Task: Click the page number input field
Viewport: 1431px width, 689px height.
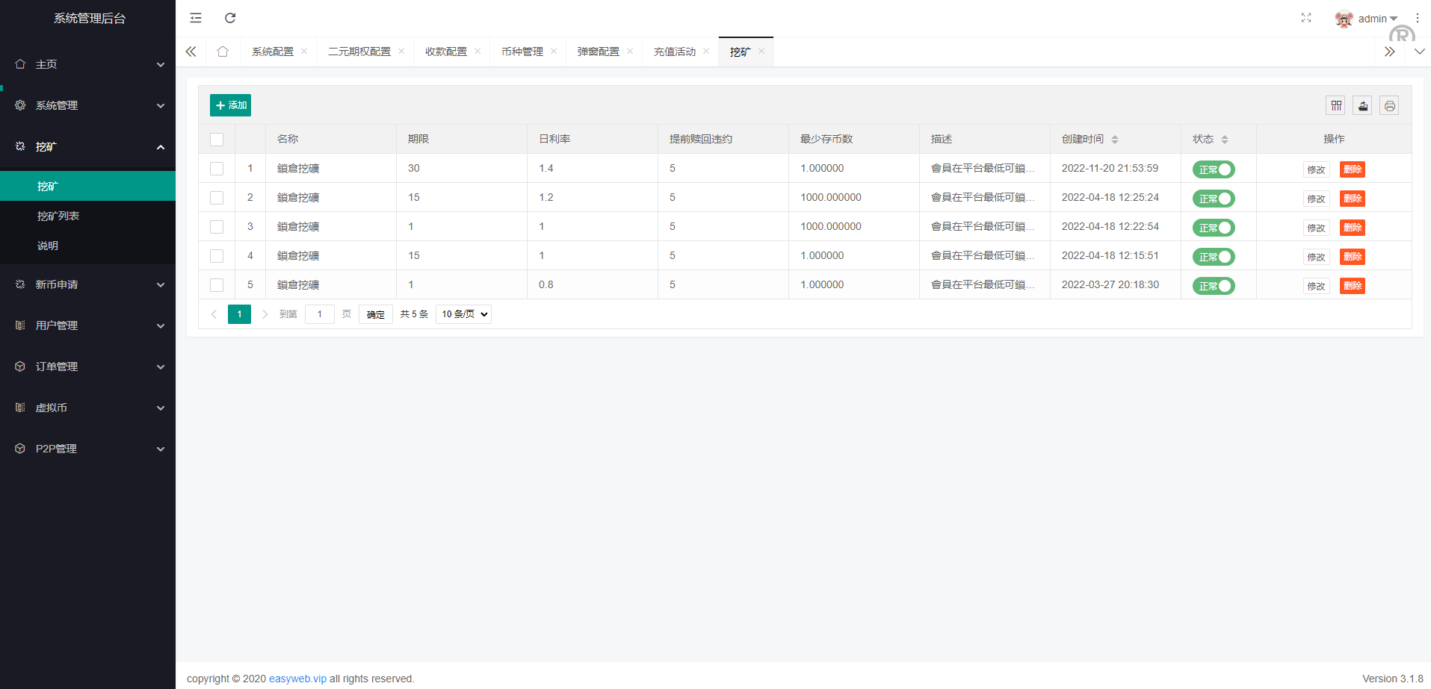Action: (x=320, y=314)
